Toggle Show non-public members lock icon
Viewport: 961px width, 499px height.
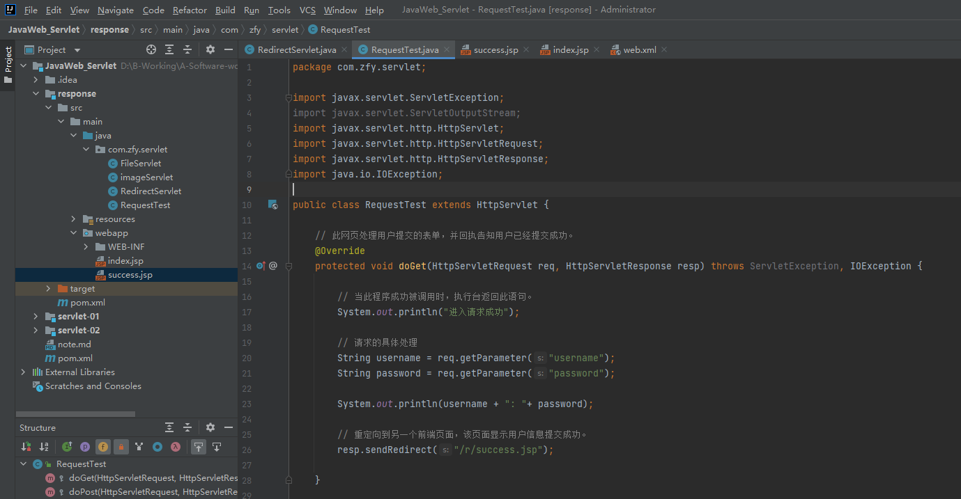121,447
